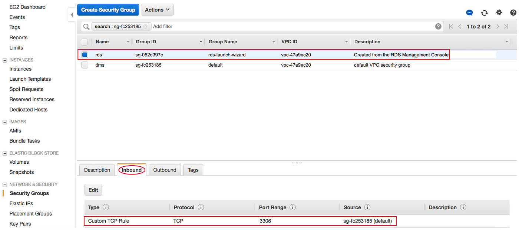Click the info icon next to Port Range
519x230 pixels.
(292, 207)
